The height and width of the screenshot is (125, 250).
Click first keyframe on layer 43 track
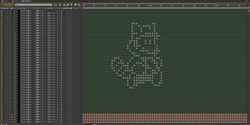(x=83, y=115)
